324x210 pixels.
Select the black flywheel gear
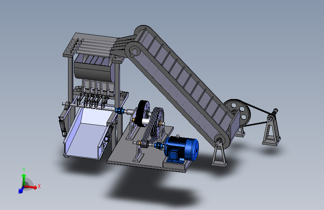(143, 113)
